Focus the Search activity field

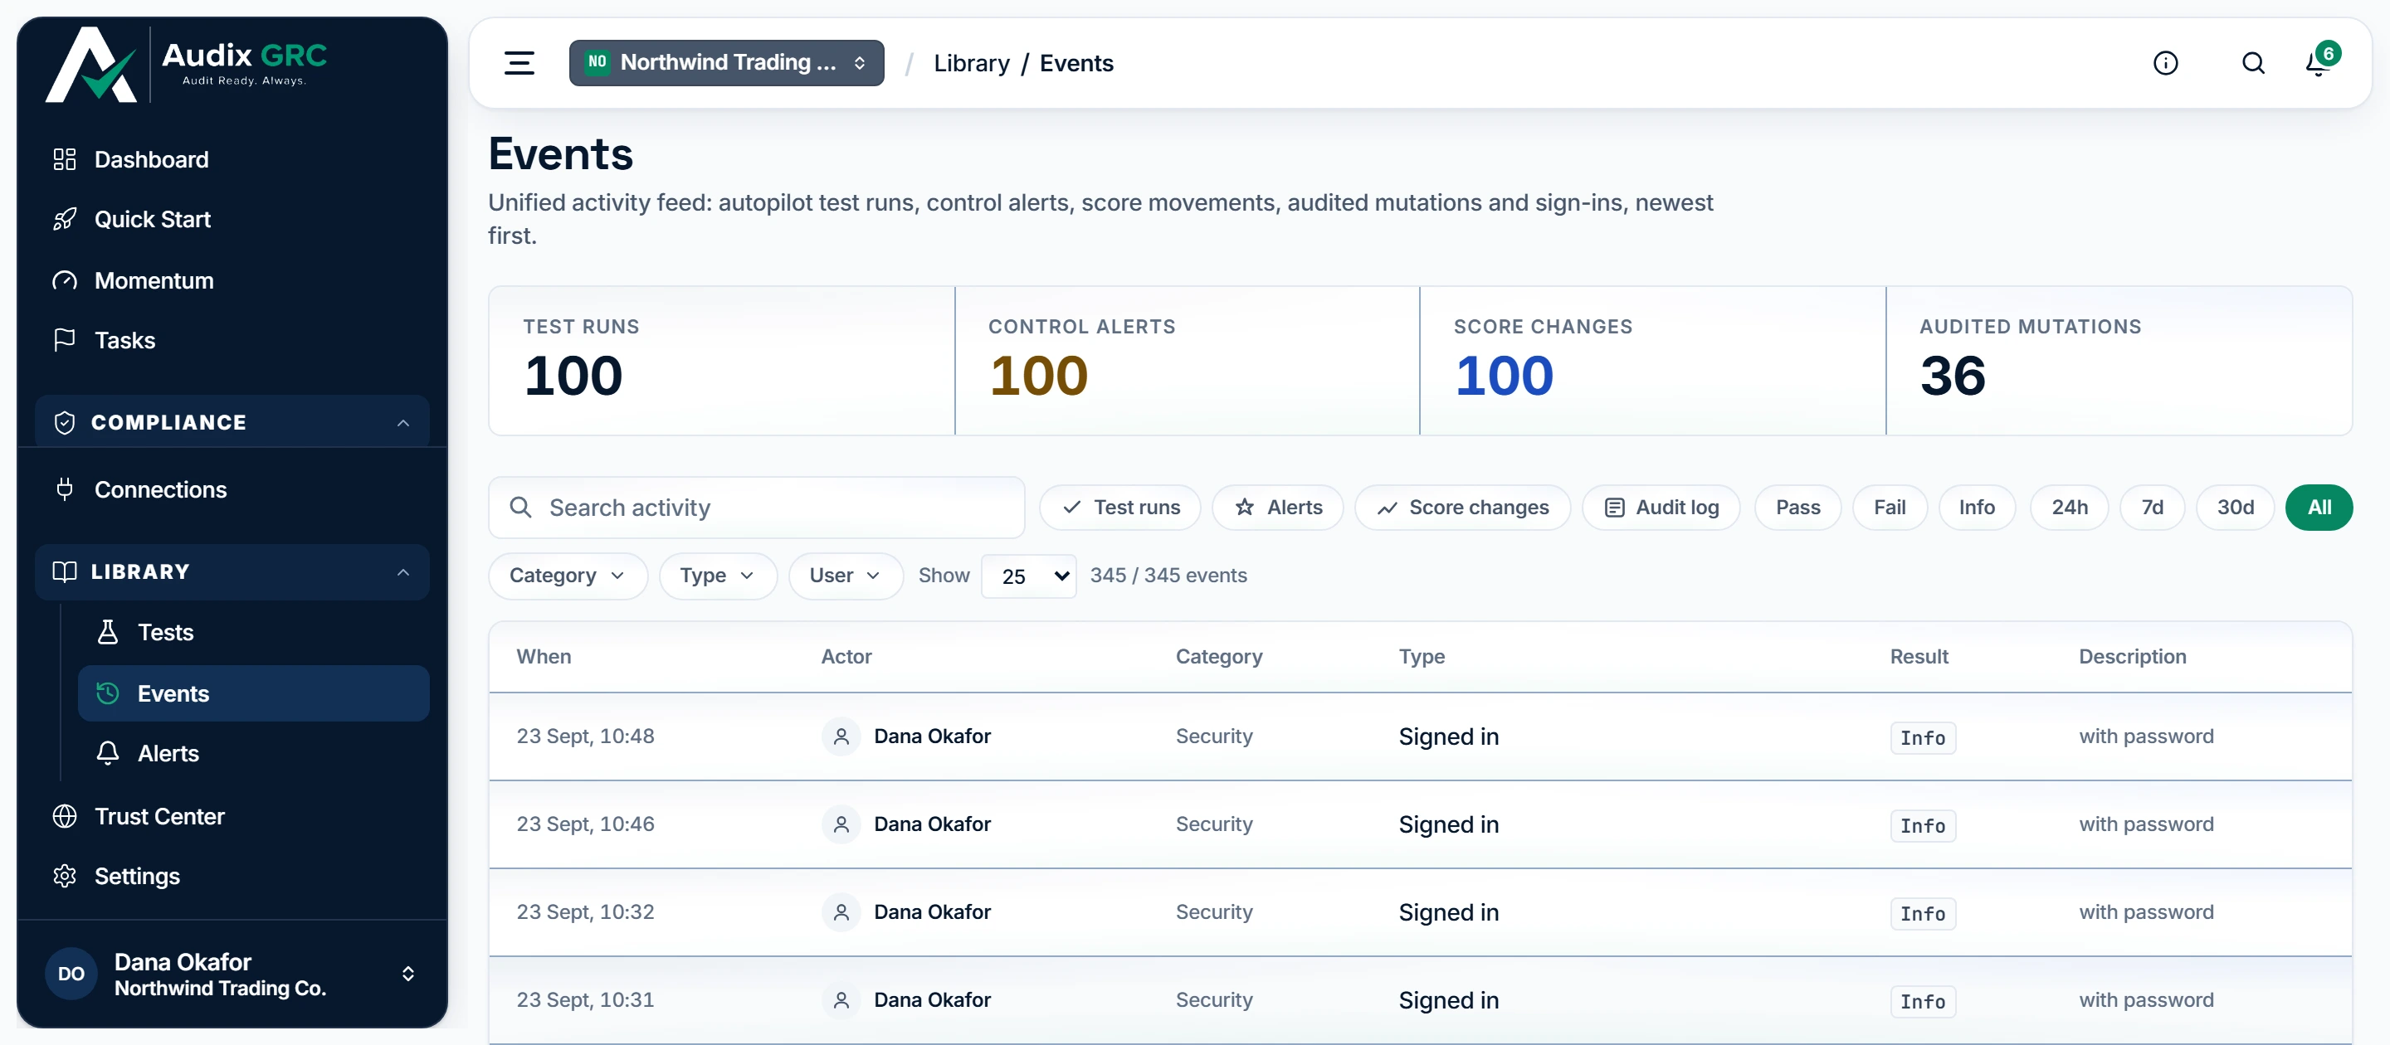756,508
